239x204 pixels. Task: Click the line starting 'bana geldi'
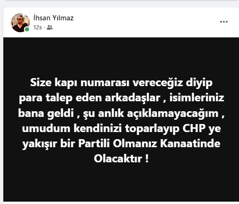click(x=121, y=113)
